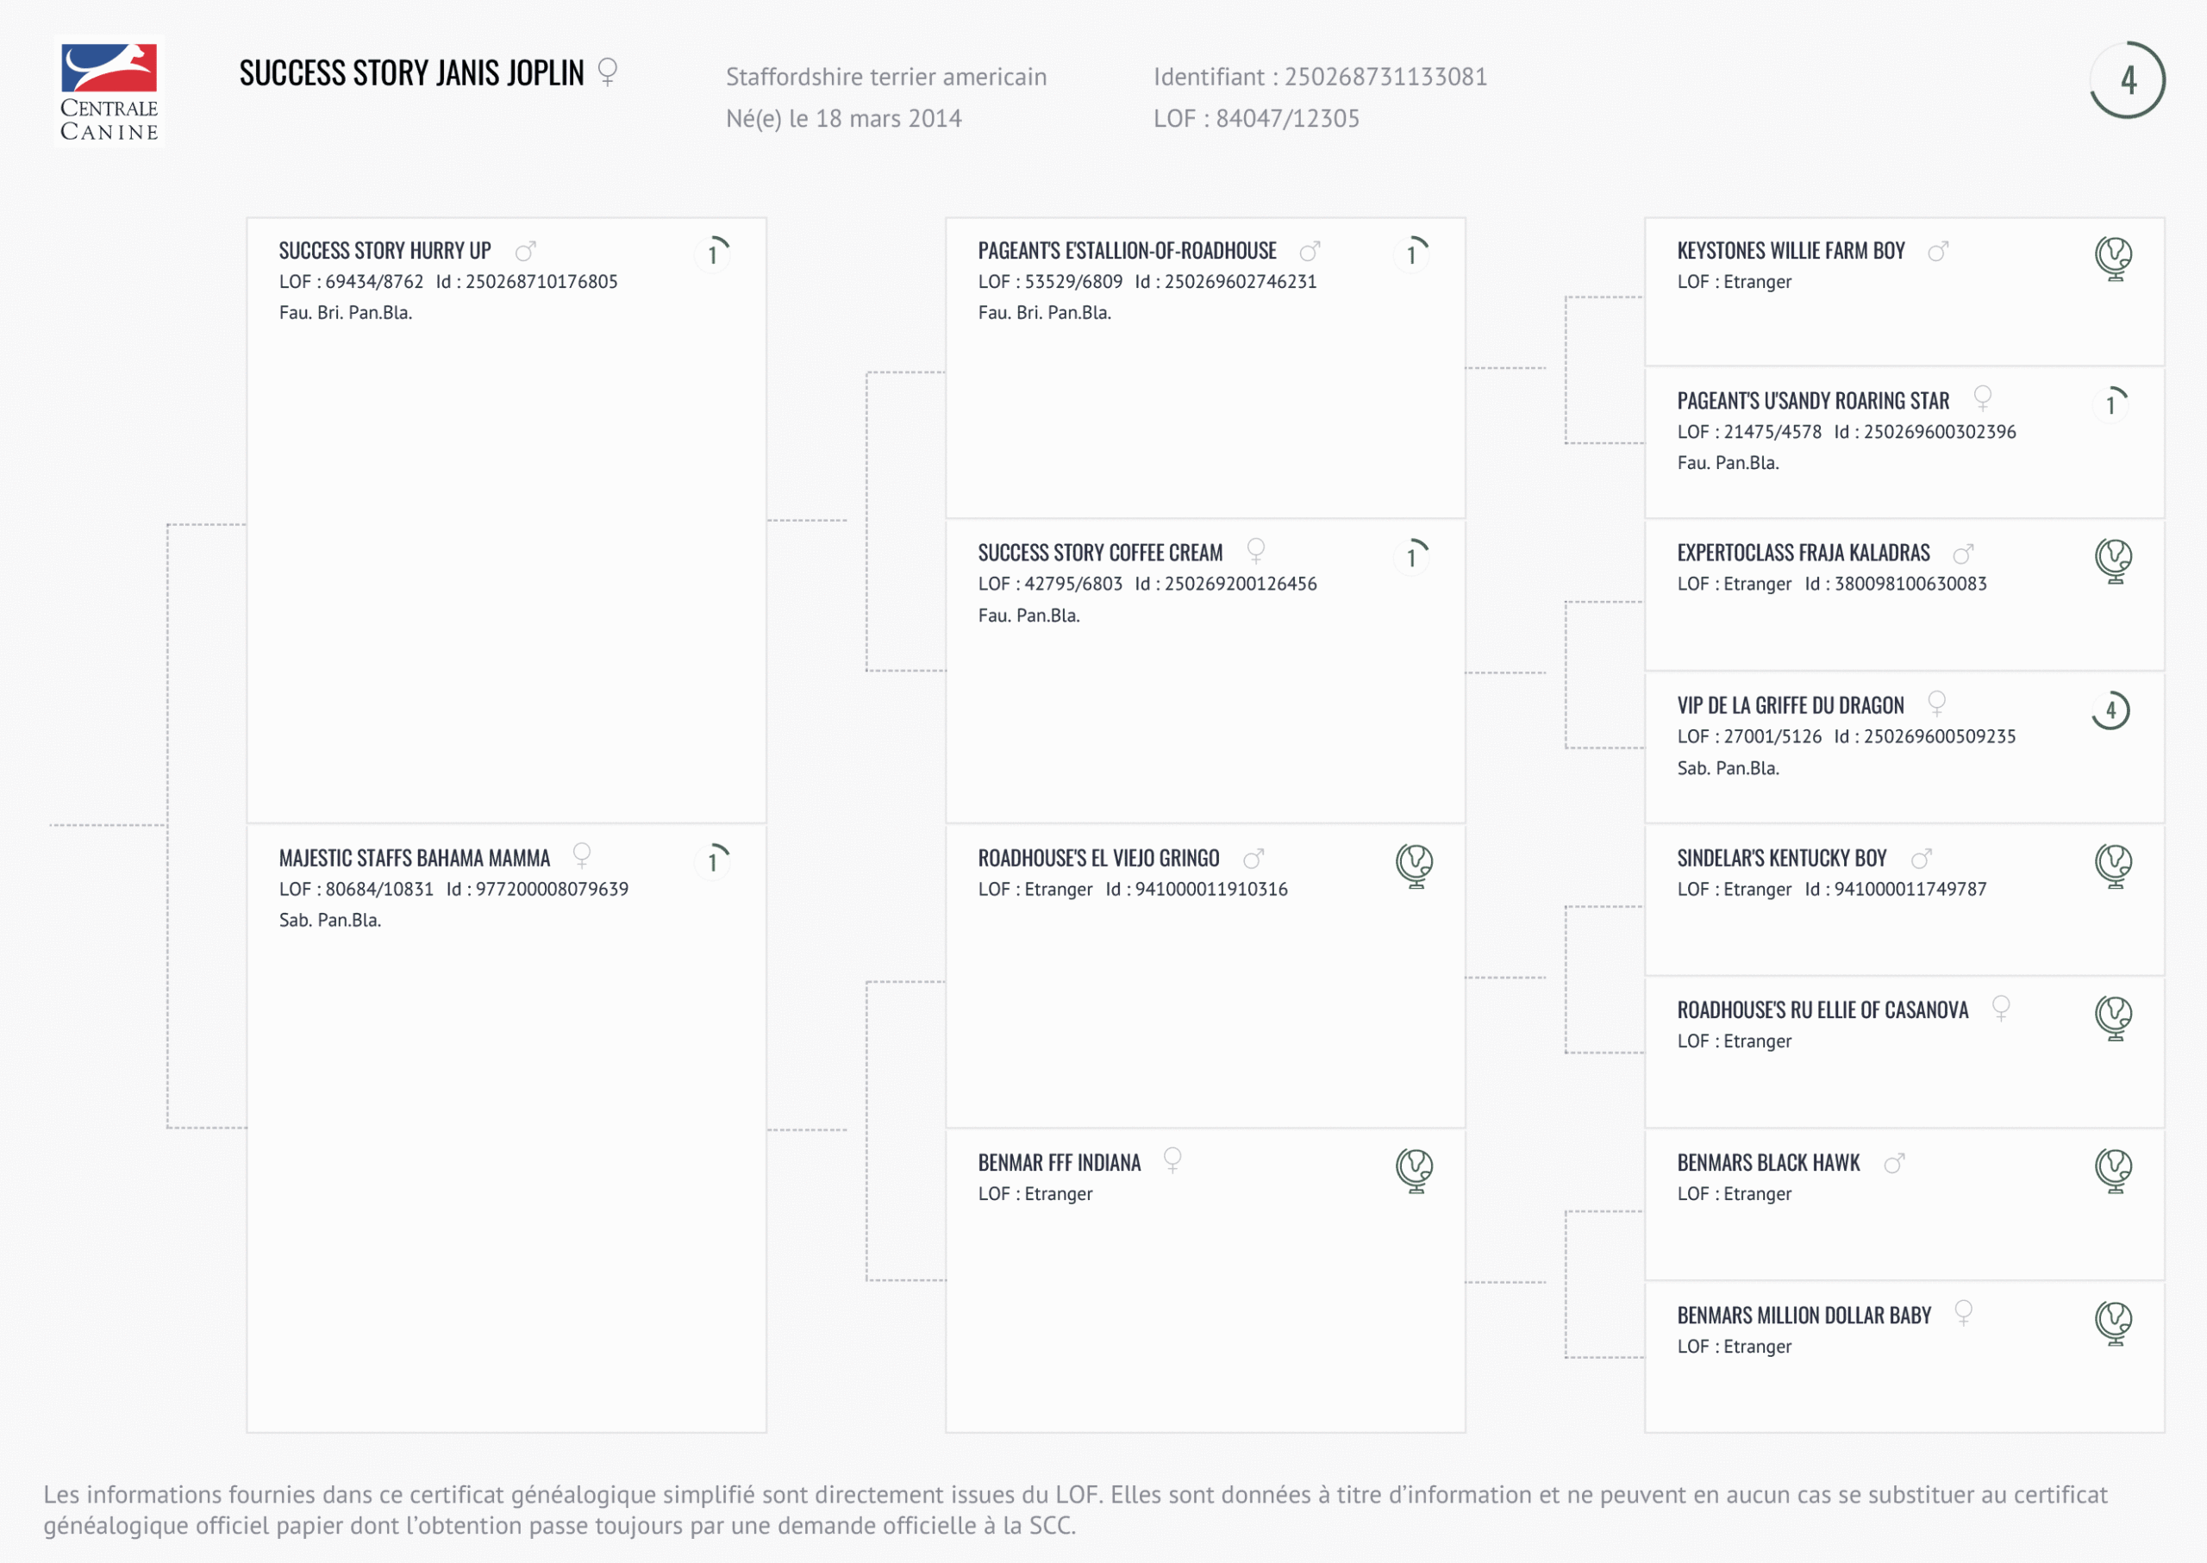The width and height of the screenshot is (2207, 1563).
Task: Click the globe icon on Benmars Million Dollar Baby
Action: tap(2113, 1322)
